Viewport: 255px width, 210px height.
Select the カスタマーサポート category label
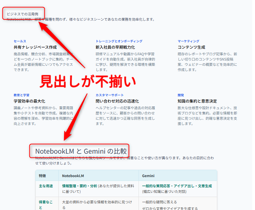coord(109,95)
